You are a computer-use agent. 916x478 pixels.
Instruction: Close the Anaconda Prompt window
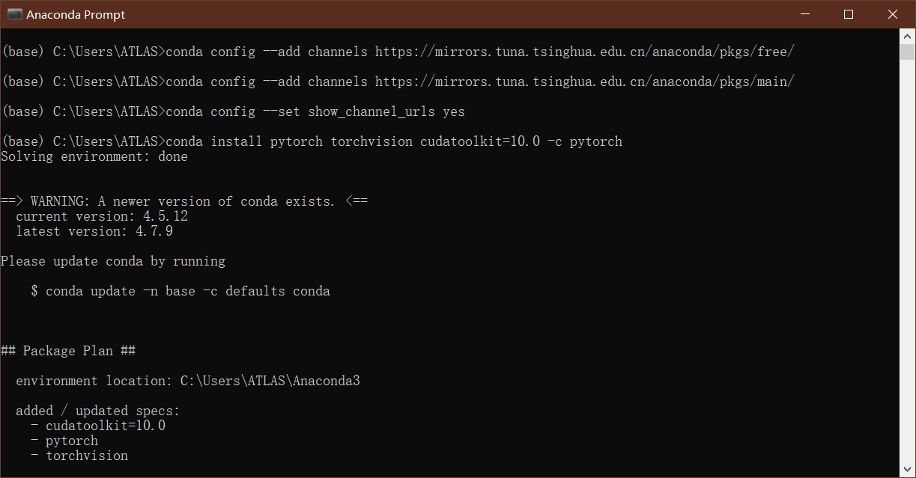point(893,14)
